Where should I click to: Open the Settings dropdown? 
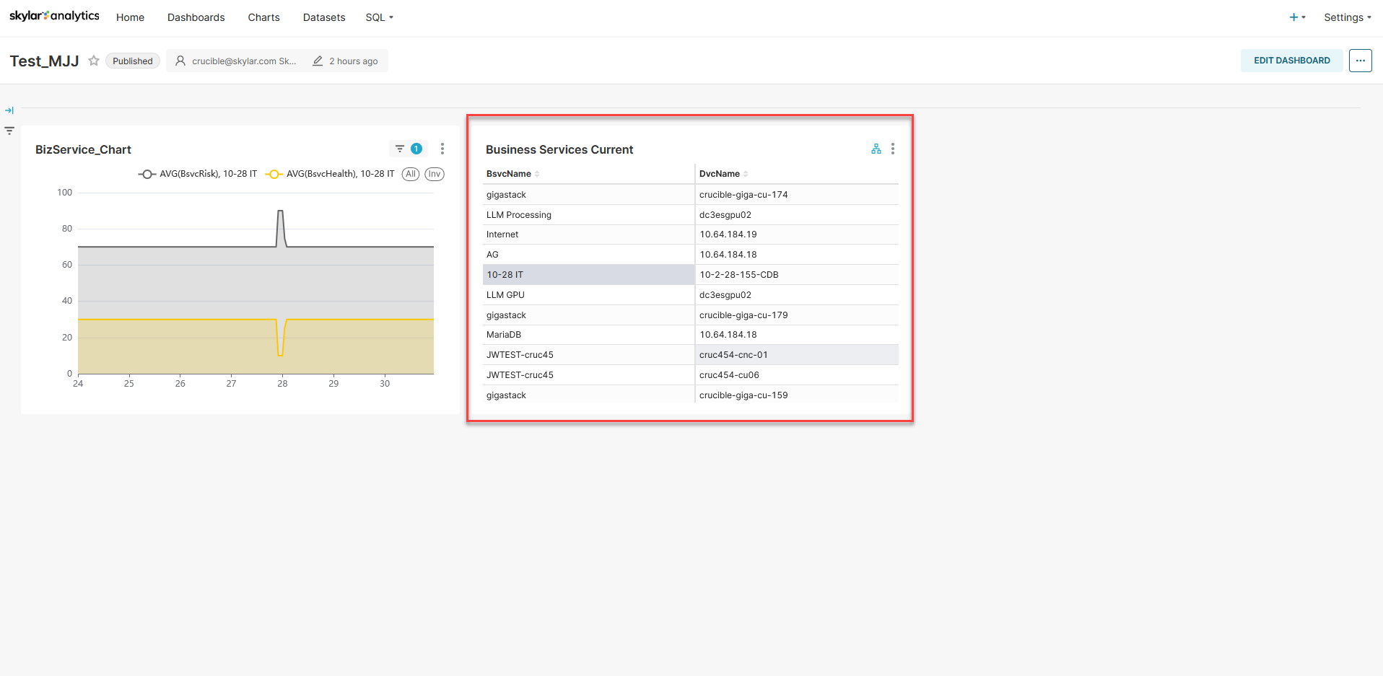(x=1348, y=17)
